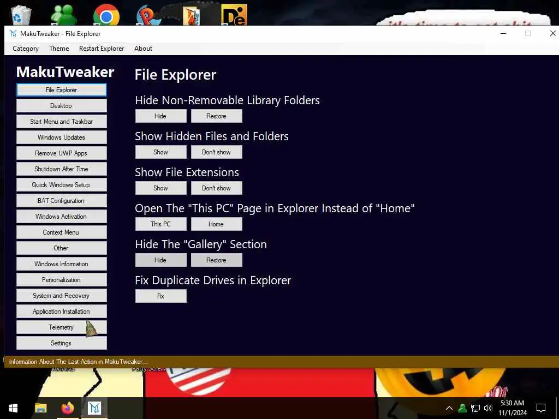This screenshot has width=559, height=419.
Task: Click the last action information status bar
Action: pos(282,362)
